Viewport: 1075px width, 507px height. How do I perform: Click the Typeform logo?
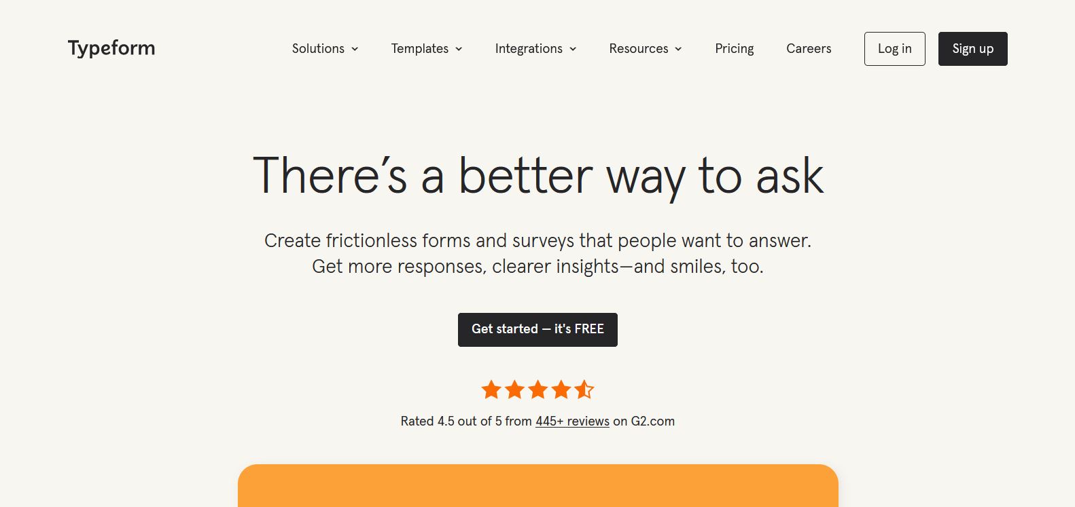(x=111, y=48)
